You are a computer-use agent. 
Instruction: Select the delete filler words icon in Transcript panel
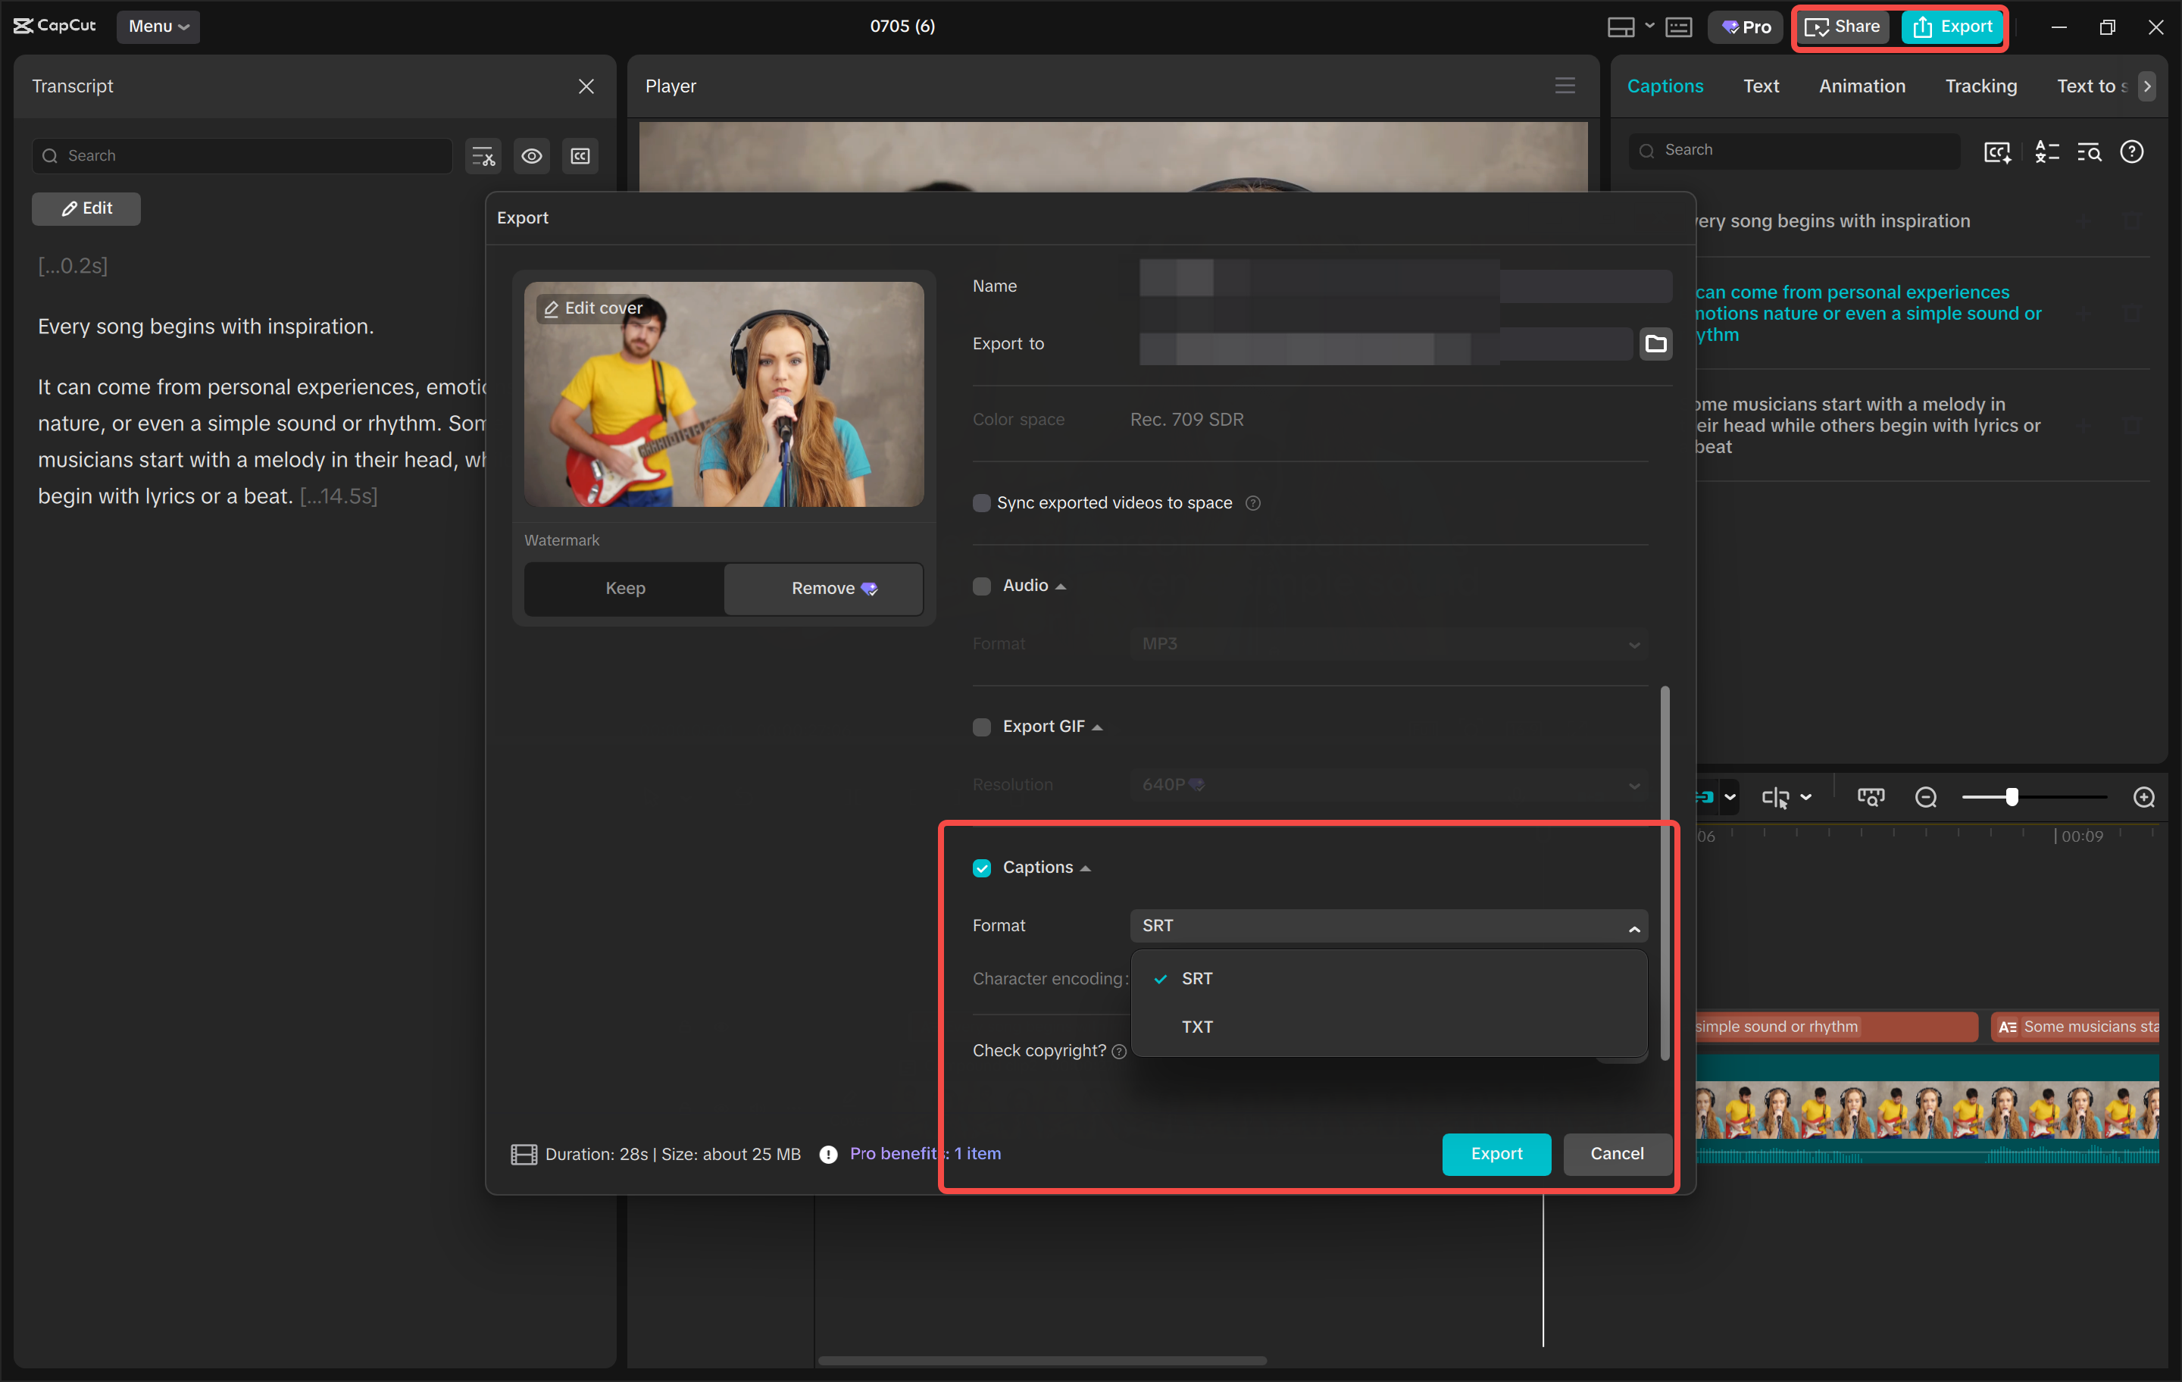[482, 156]
